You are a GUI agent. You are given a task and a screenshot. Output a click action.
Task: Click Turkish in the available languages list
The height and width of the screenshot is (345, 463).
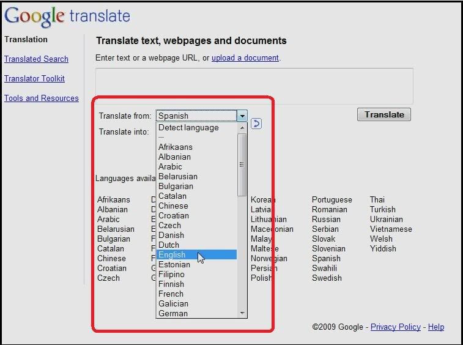[x=383, y=209]
